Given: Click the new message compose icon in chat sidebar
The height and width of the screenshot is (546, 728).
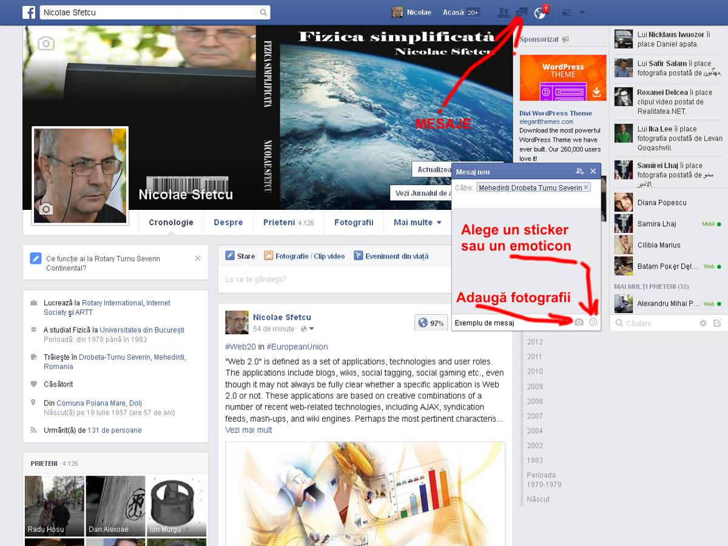Looking at the screenshot, I should tap(717, 323).
